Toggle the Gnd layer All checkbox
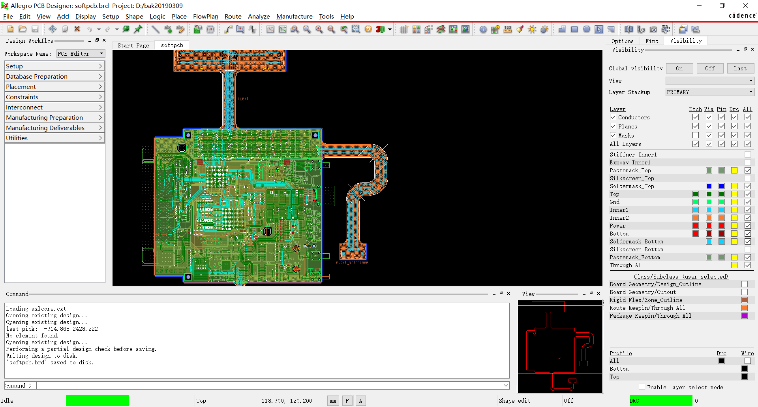 (x=748, y=202)
